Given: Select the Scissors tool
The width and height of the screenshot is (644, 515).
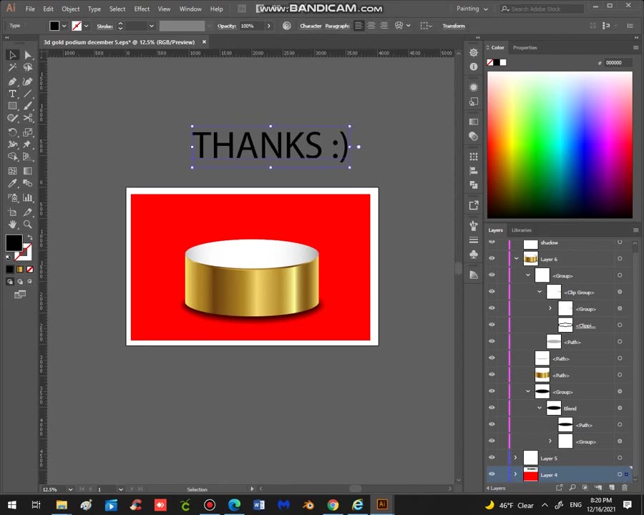Looking at the screenshot, I should 27,118.
